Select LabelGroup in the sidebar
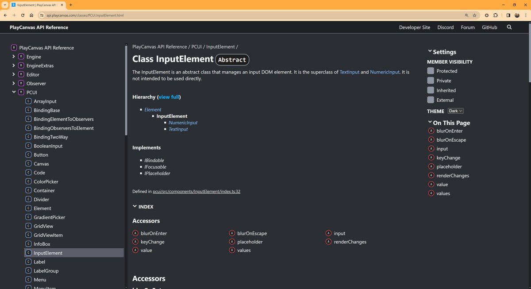This screenshot has height=289, width=531. (46, 271)
